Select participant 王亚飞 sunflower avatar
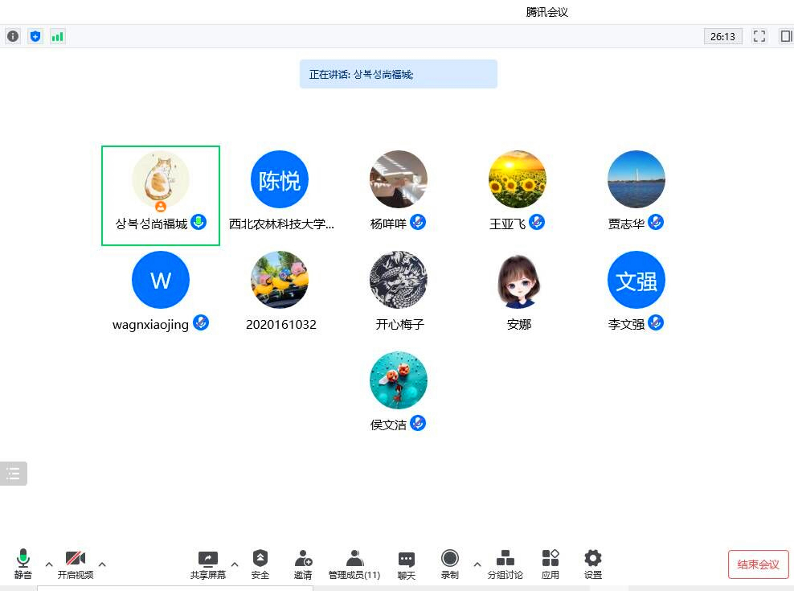 click(x=518, y=179)
